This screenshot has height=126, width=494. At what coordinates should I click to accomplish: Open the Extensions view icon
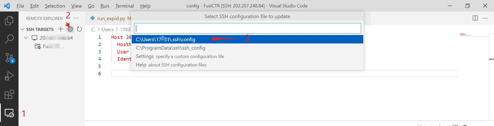9,94
